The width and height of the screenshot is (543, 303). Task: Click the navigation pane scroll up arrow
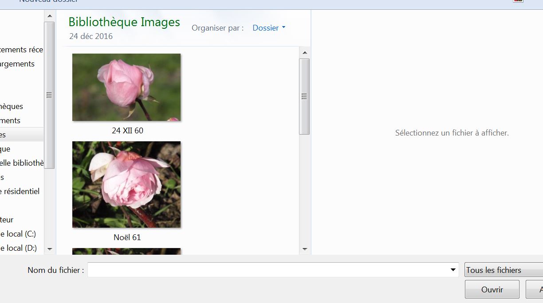49,16
